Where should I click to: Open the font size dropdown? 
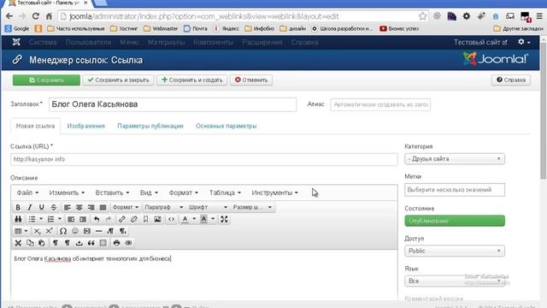click(x=252, y=207)
